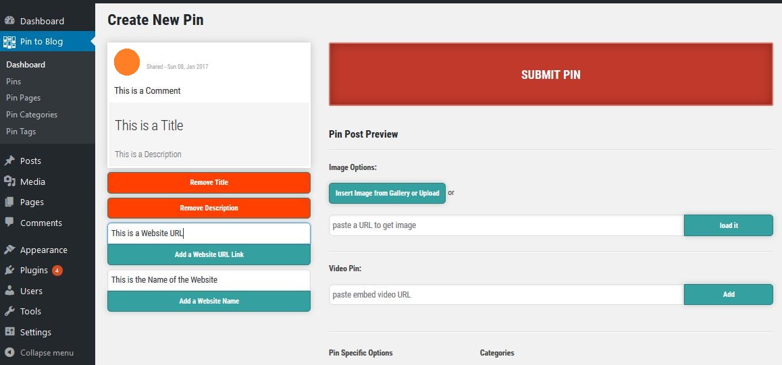Click the Users person icon

pos(9,291)
